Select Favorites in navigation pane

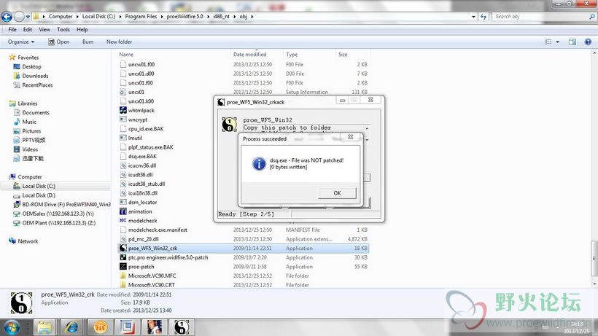(x=28, y=58)
